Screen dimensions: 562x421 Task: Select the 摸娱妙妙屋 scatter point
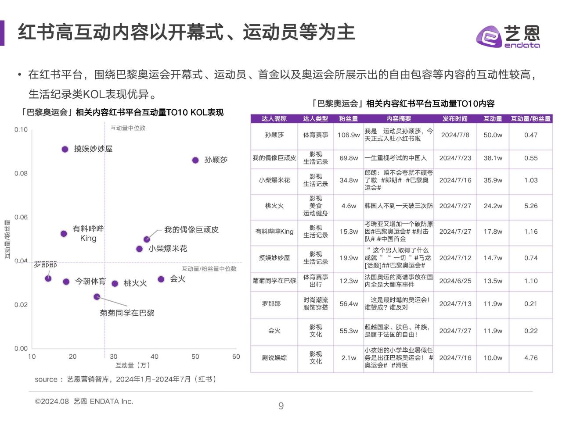tap(65, 149)
